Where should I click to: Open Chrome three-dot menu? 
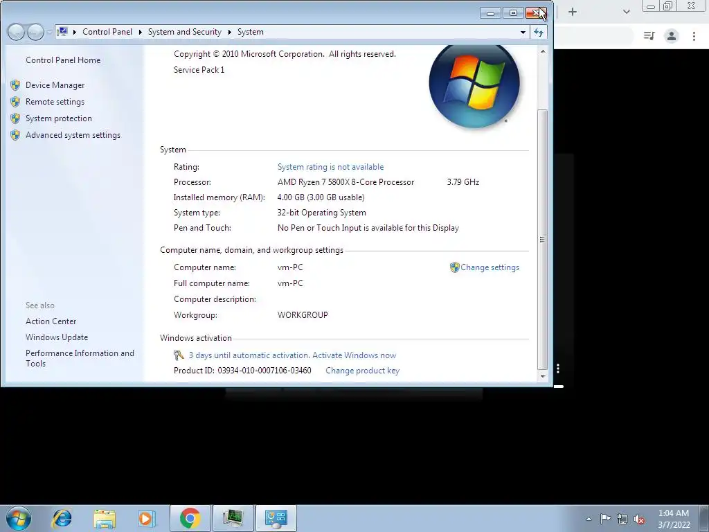point(694,36)
